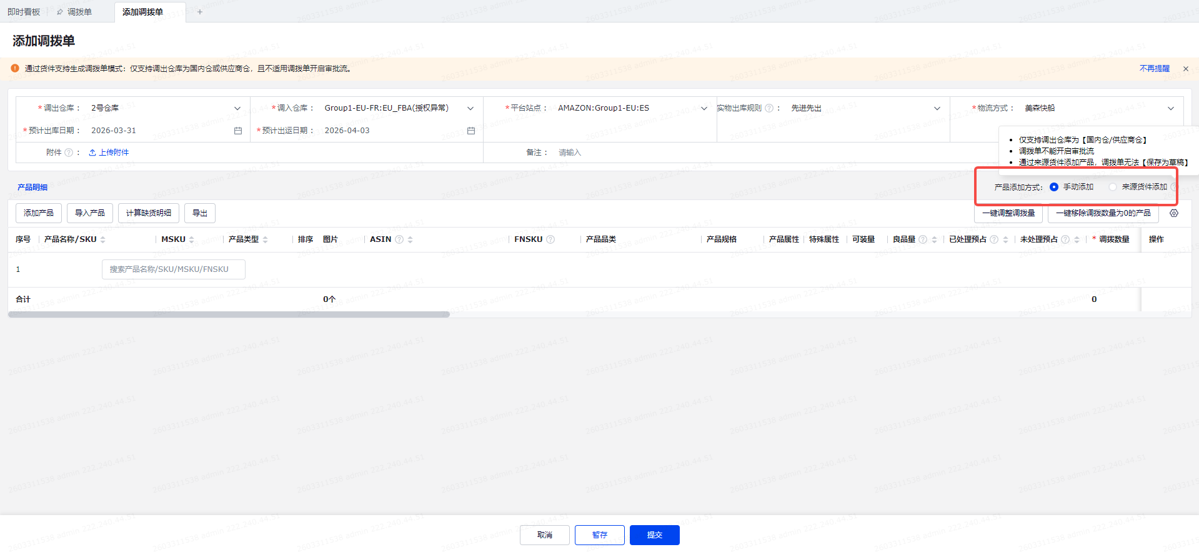Click the 产品属性 column header

(784, 239)
